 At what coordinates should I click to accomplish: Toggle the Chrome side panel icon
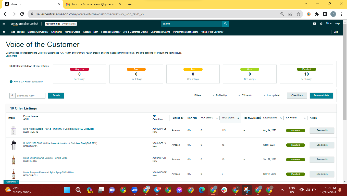tap(325, 14)
